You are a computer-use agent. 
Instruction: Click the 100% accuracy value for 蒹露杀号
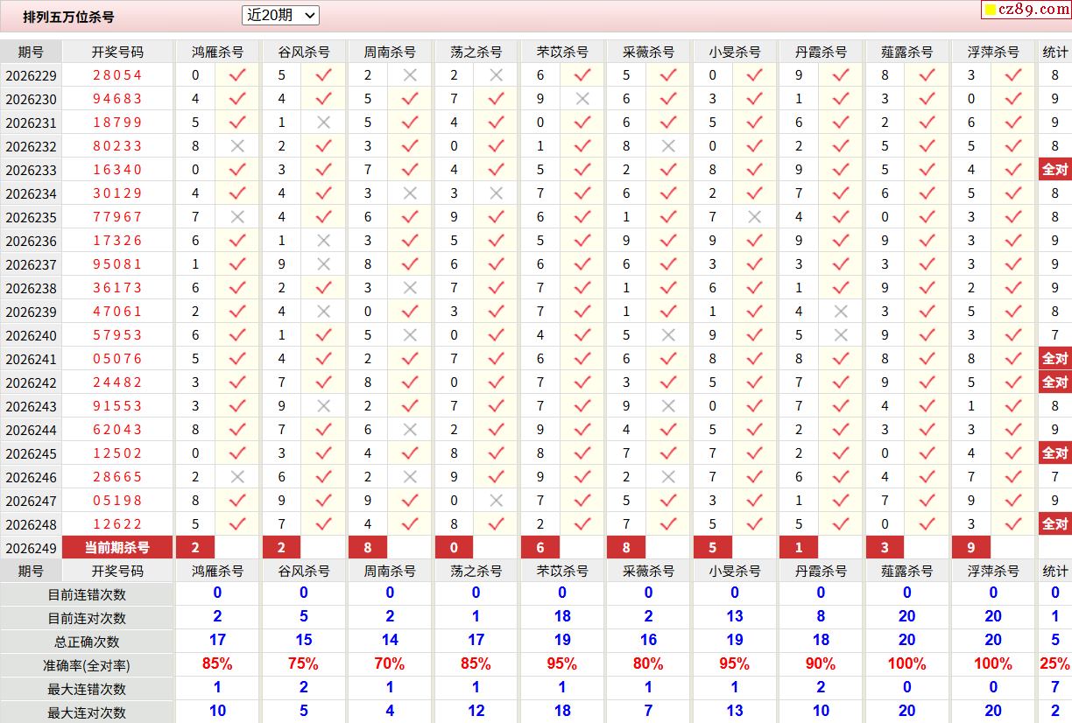(906, 664)
